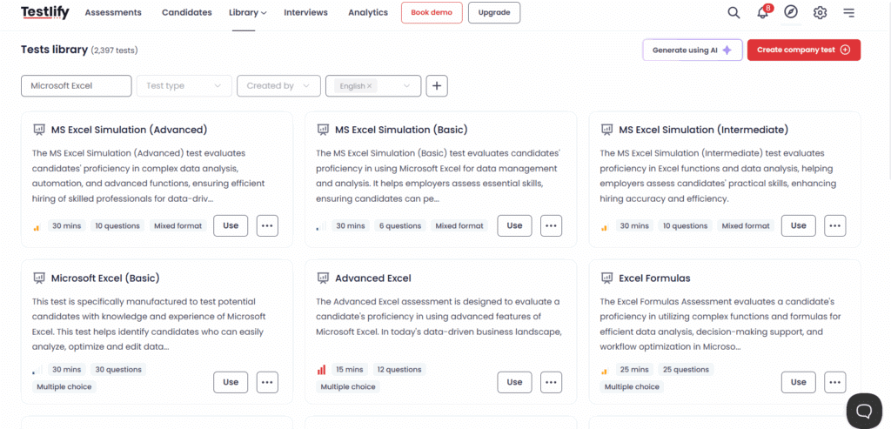Click the MS Excel Simulation (Intermediate) presentation icon
This screenshot has width=891, height=429.
point(606,130)
